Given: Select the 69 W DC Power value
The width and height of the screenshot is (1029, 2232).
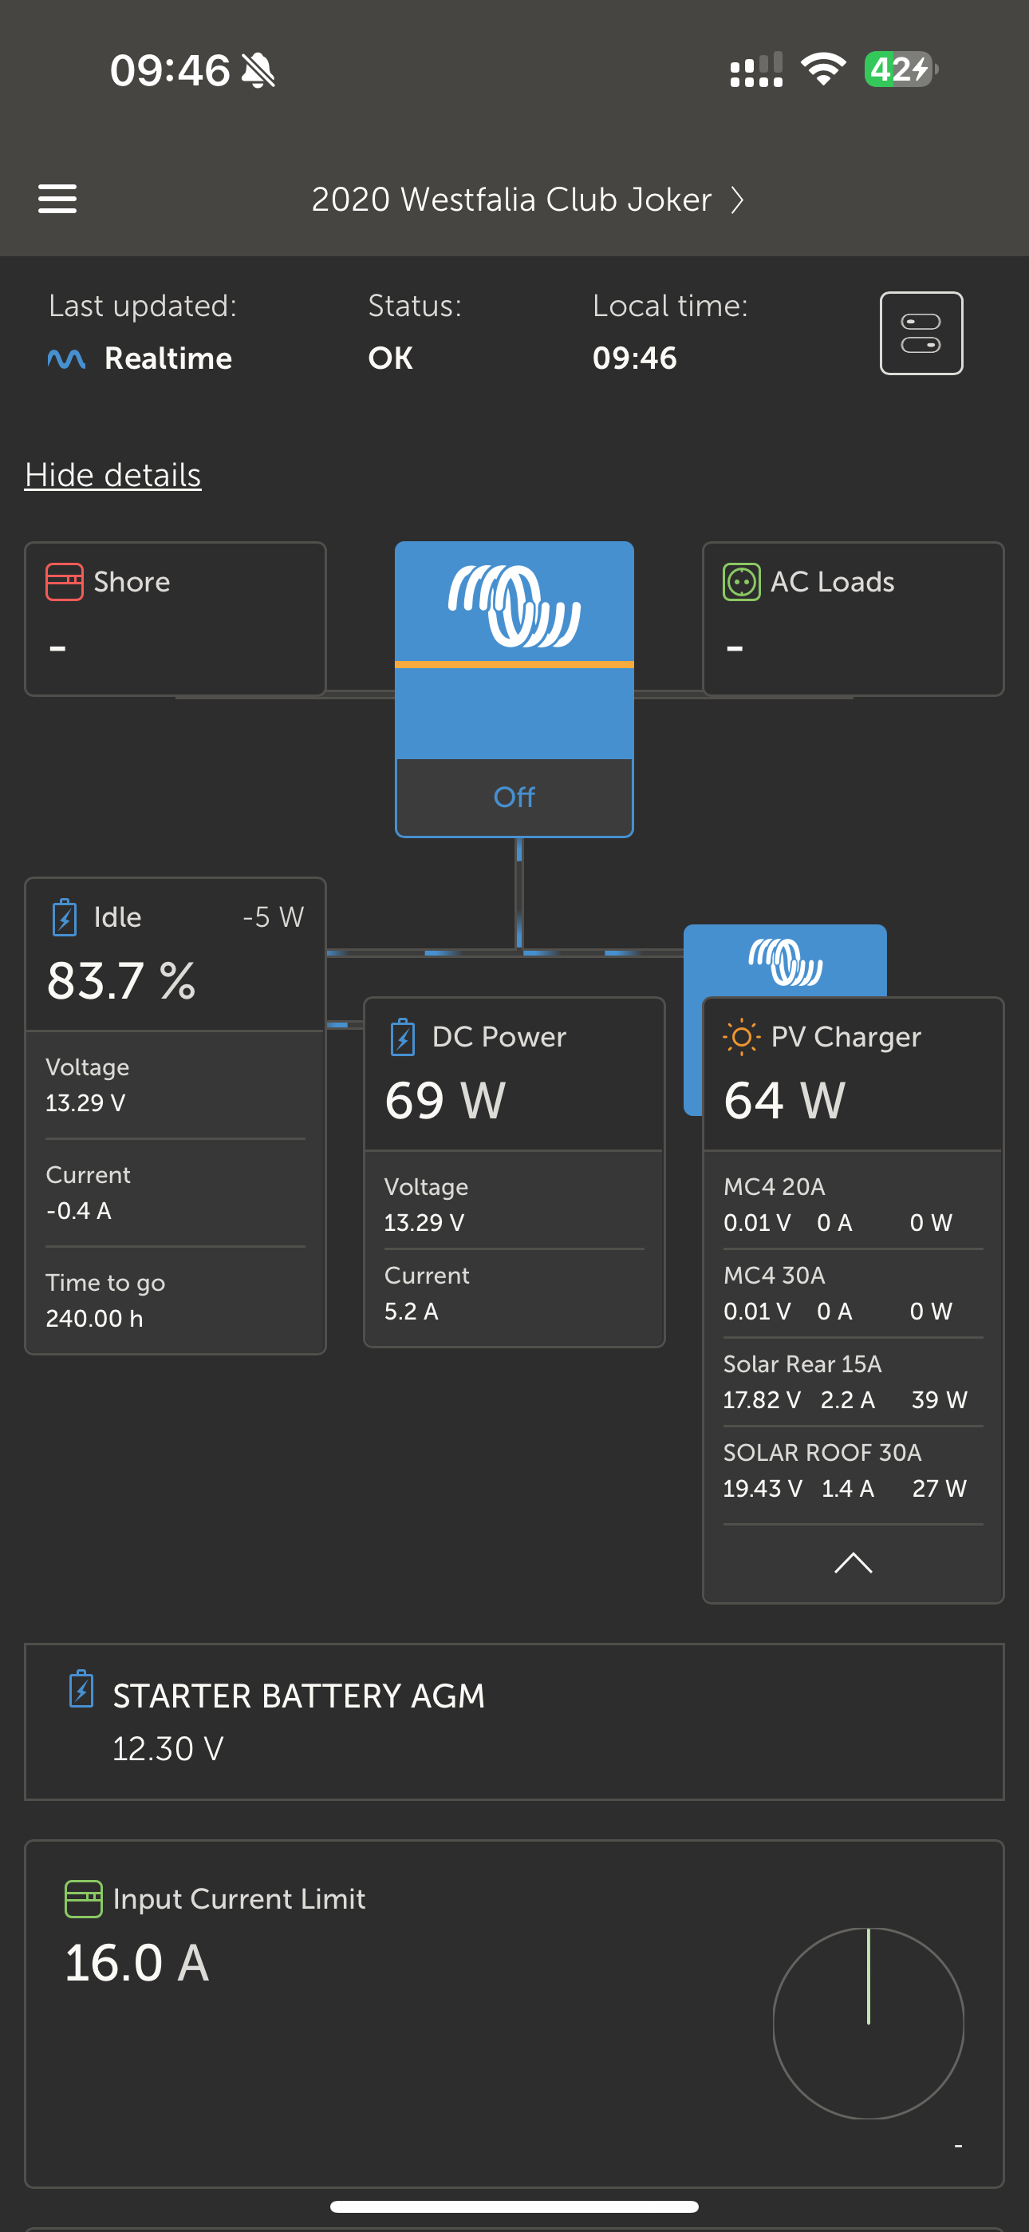Looking at the screenshot, I should 445,1100.
